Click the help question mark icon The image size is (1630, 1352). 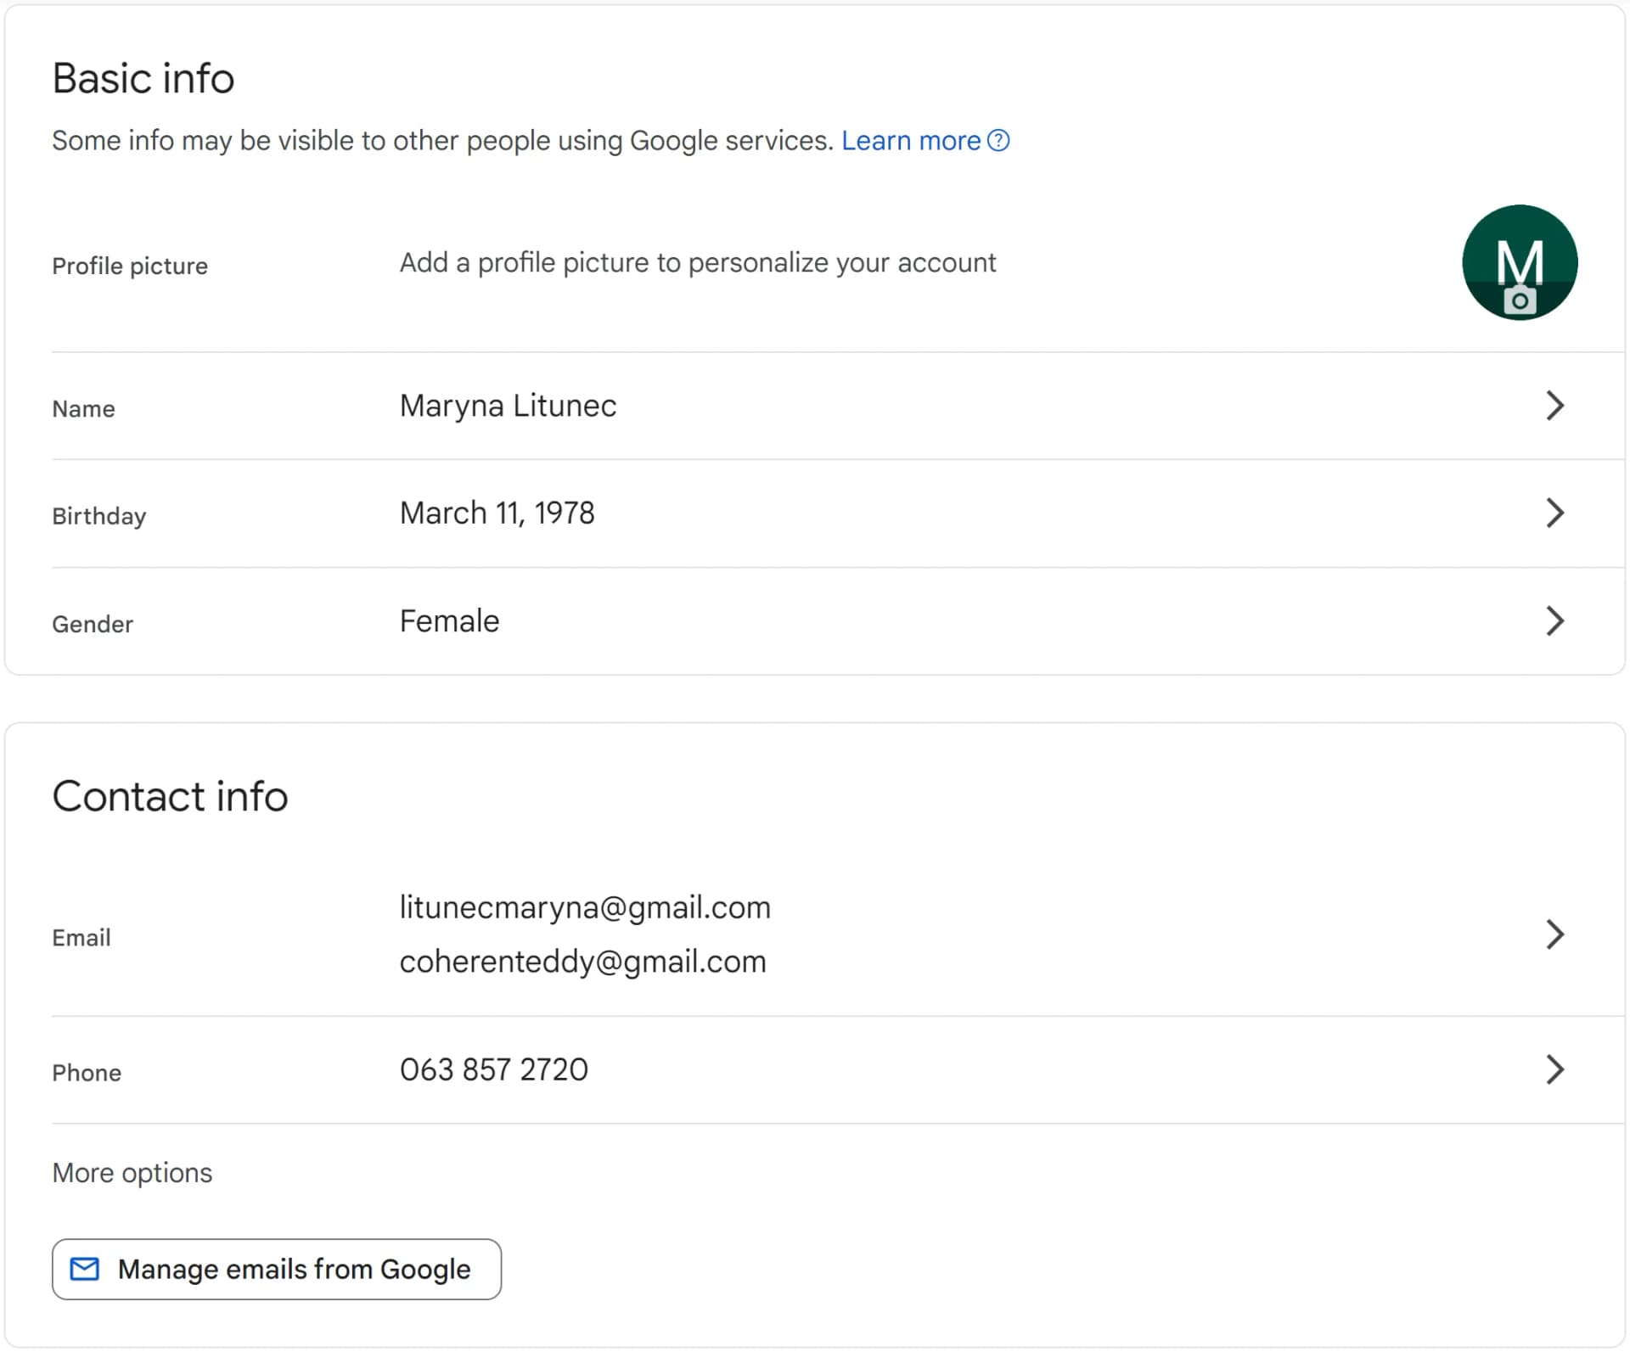click(998, 140)
